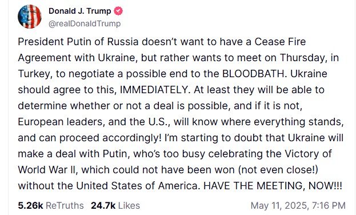Open the May 11, 2025 timestamp
The image size is (356, 215).
(298, 205)
